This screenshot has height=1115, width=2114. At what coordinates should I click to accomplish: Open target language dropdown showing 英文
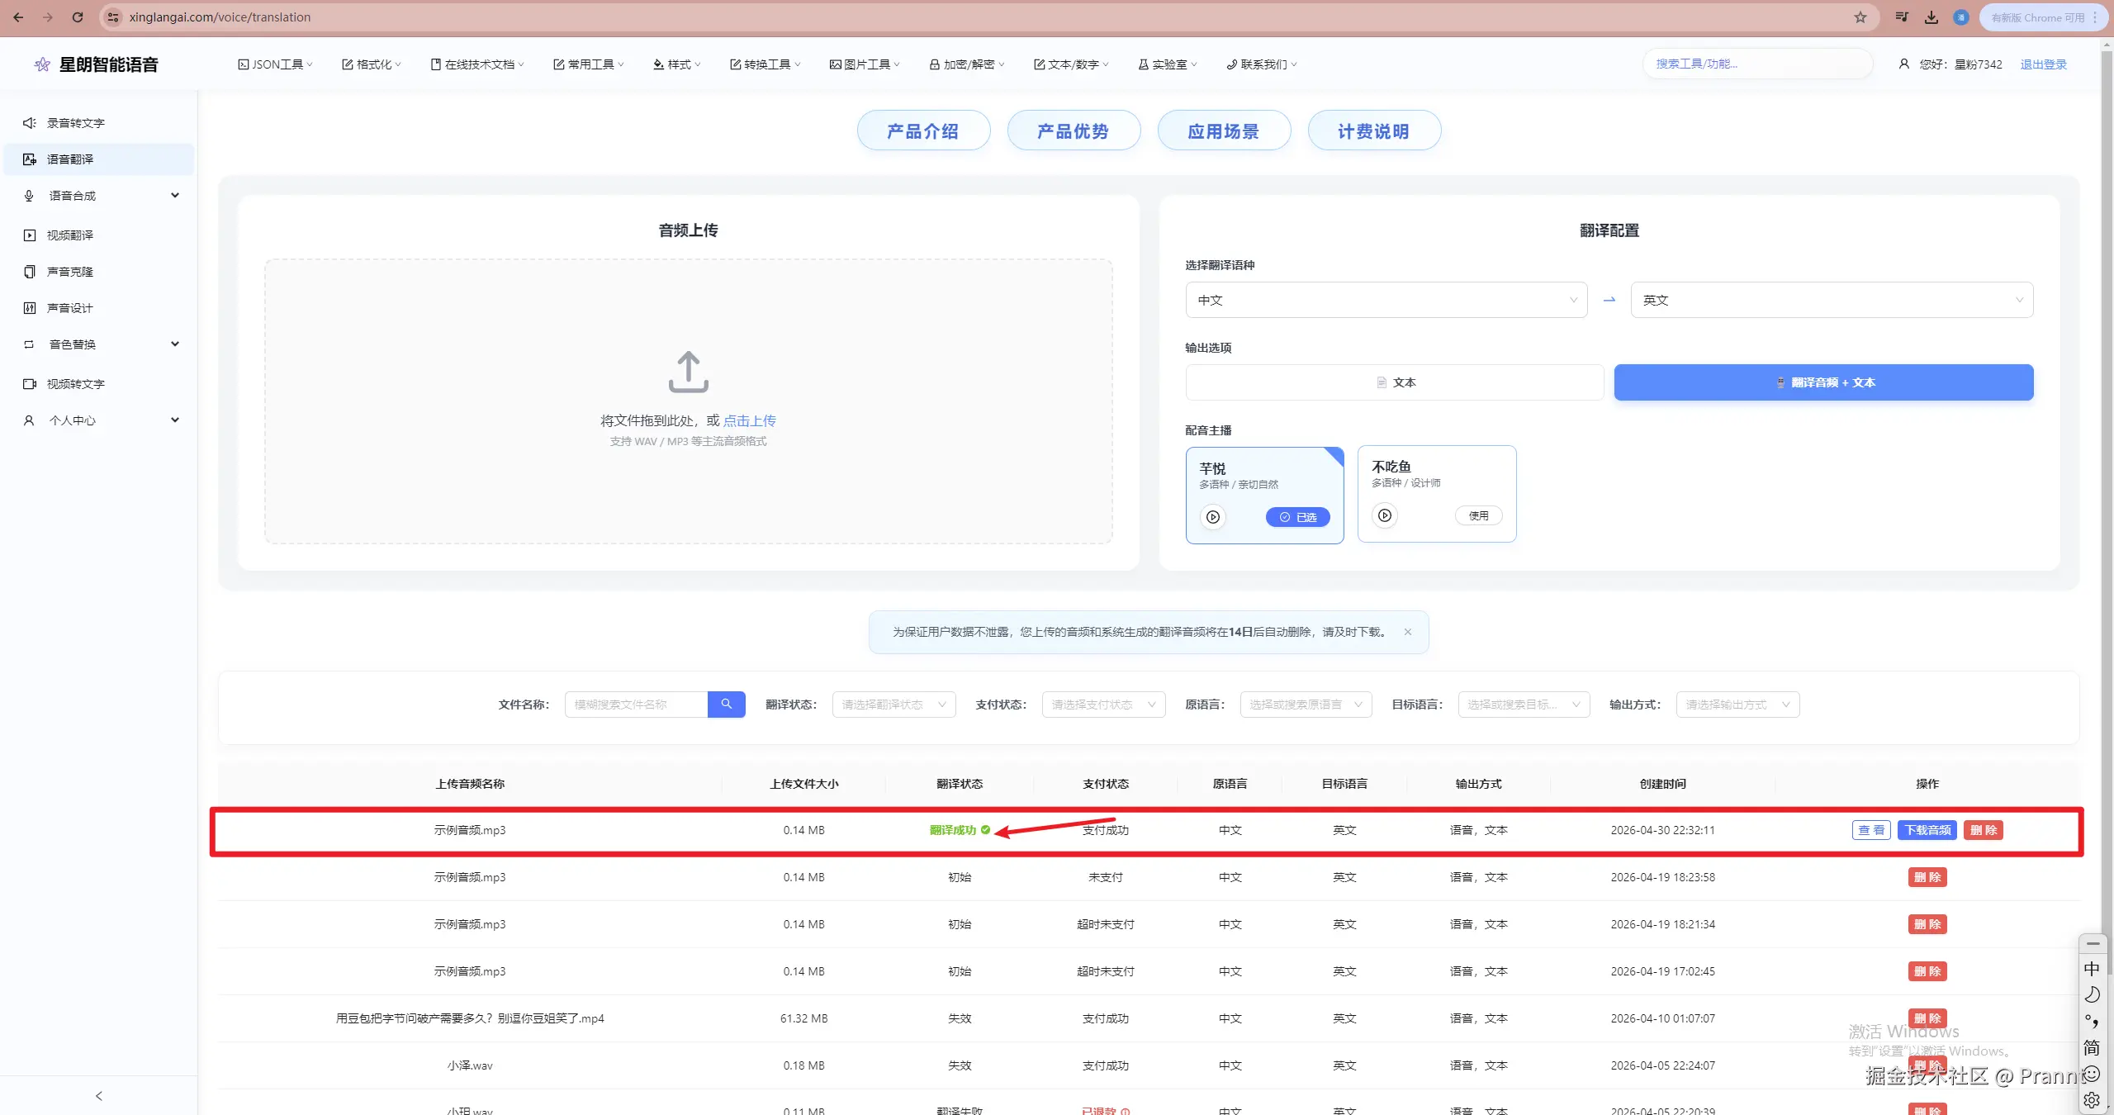pyautogui.click(x=1832, y=300)
